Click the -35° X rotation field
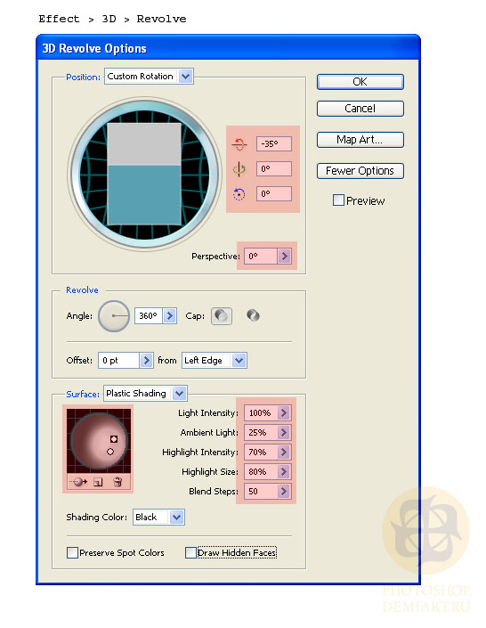 [x=274, y=143]
